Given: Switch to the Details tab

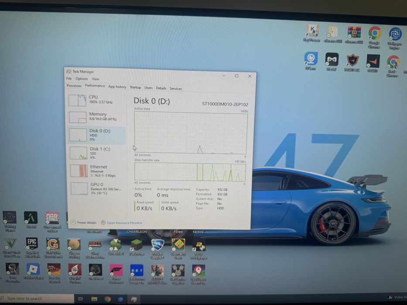Looking at the screenshot, I should pos(161,88).
